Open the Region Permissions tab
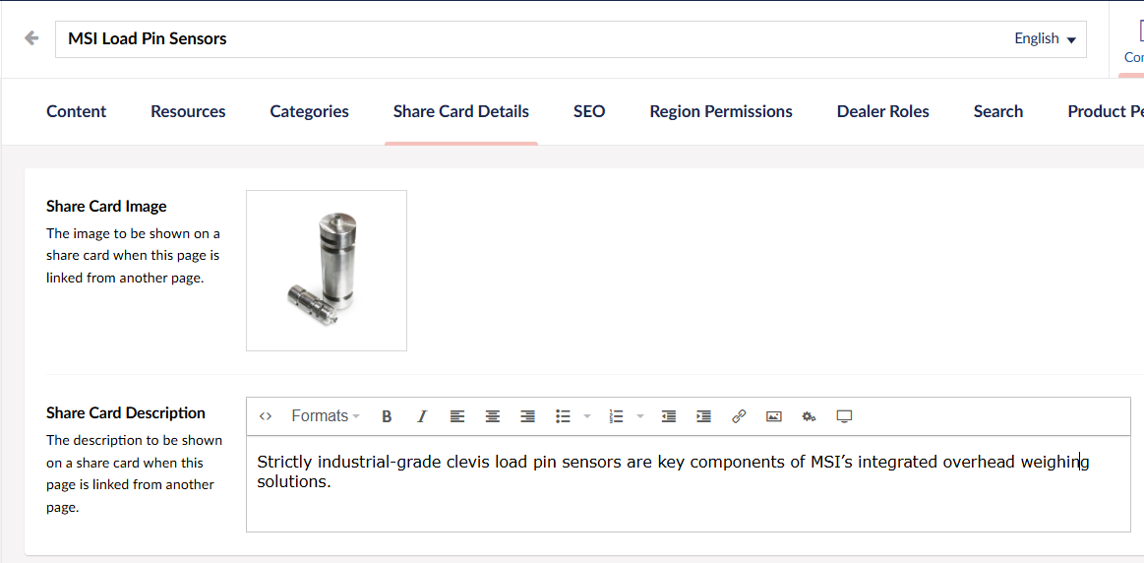The width and height of the screenshot is (1144, 563). (721, 111)
